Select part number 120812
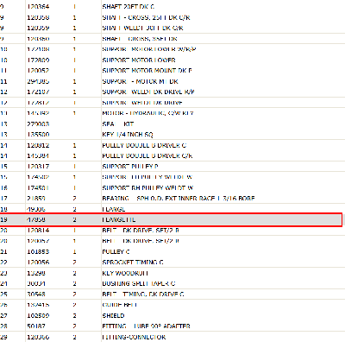The height and width of the screenshot is (342, 345). (38, 145)
